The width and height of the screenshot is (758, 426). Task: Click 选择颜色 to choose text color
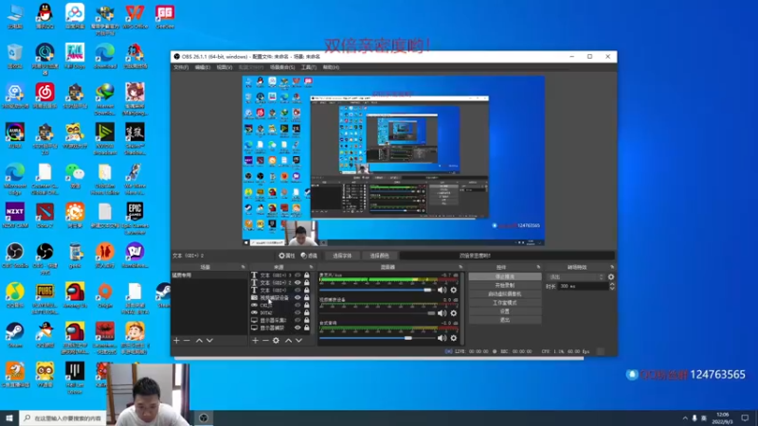379,256
